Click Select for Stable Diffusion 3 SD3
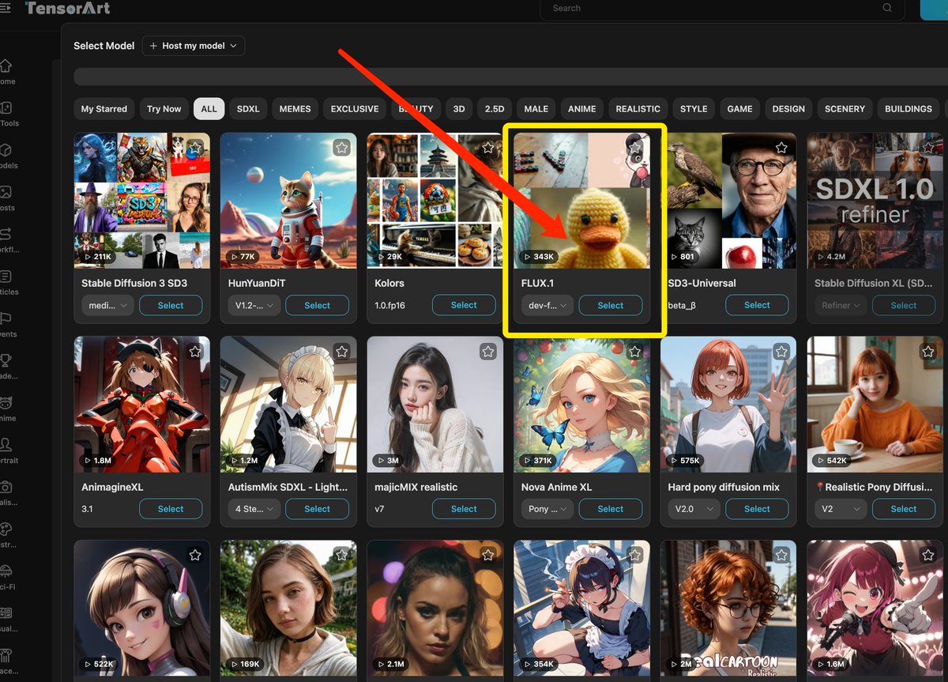Screen dimensions: 948x682 (x=171, y=305)
